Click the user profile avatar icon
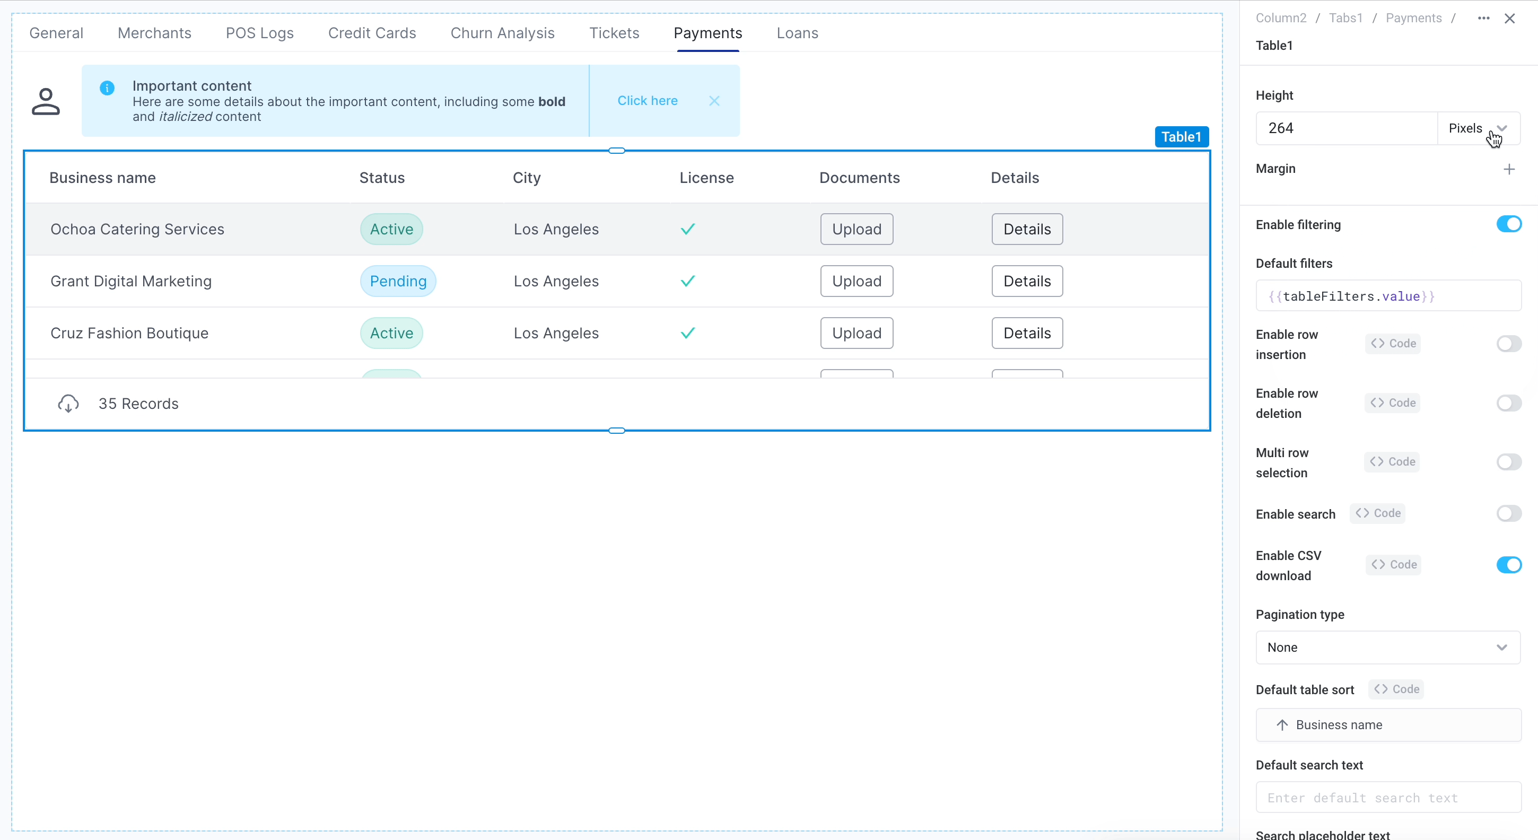The width and height of the screenshot is (1538, 840). tap(46, 101)
